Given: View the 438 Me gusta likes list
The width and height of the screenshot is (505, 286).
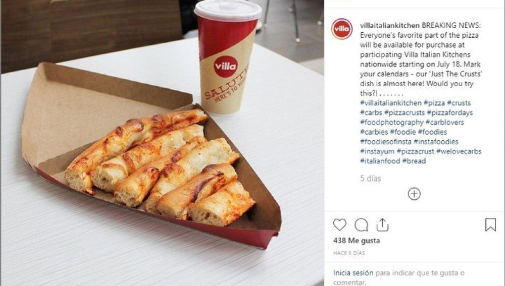Looking at the screenshot, I should (x=357, y=241).
